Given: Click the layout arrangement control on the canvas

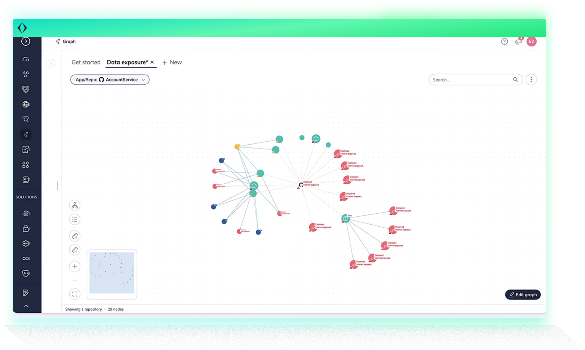Looking at the screenshot, I should click(x=75, y=205).
